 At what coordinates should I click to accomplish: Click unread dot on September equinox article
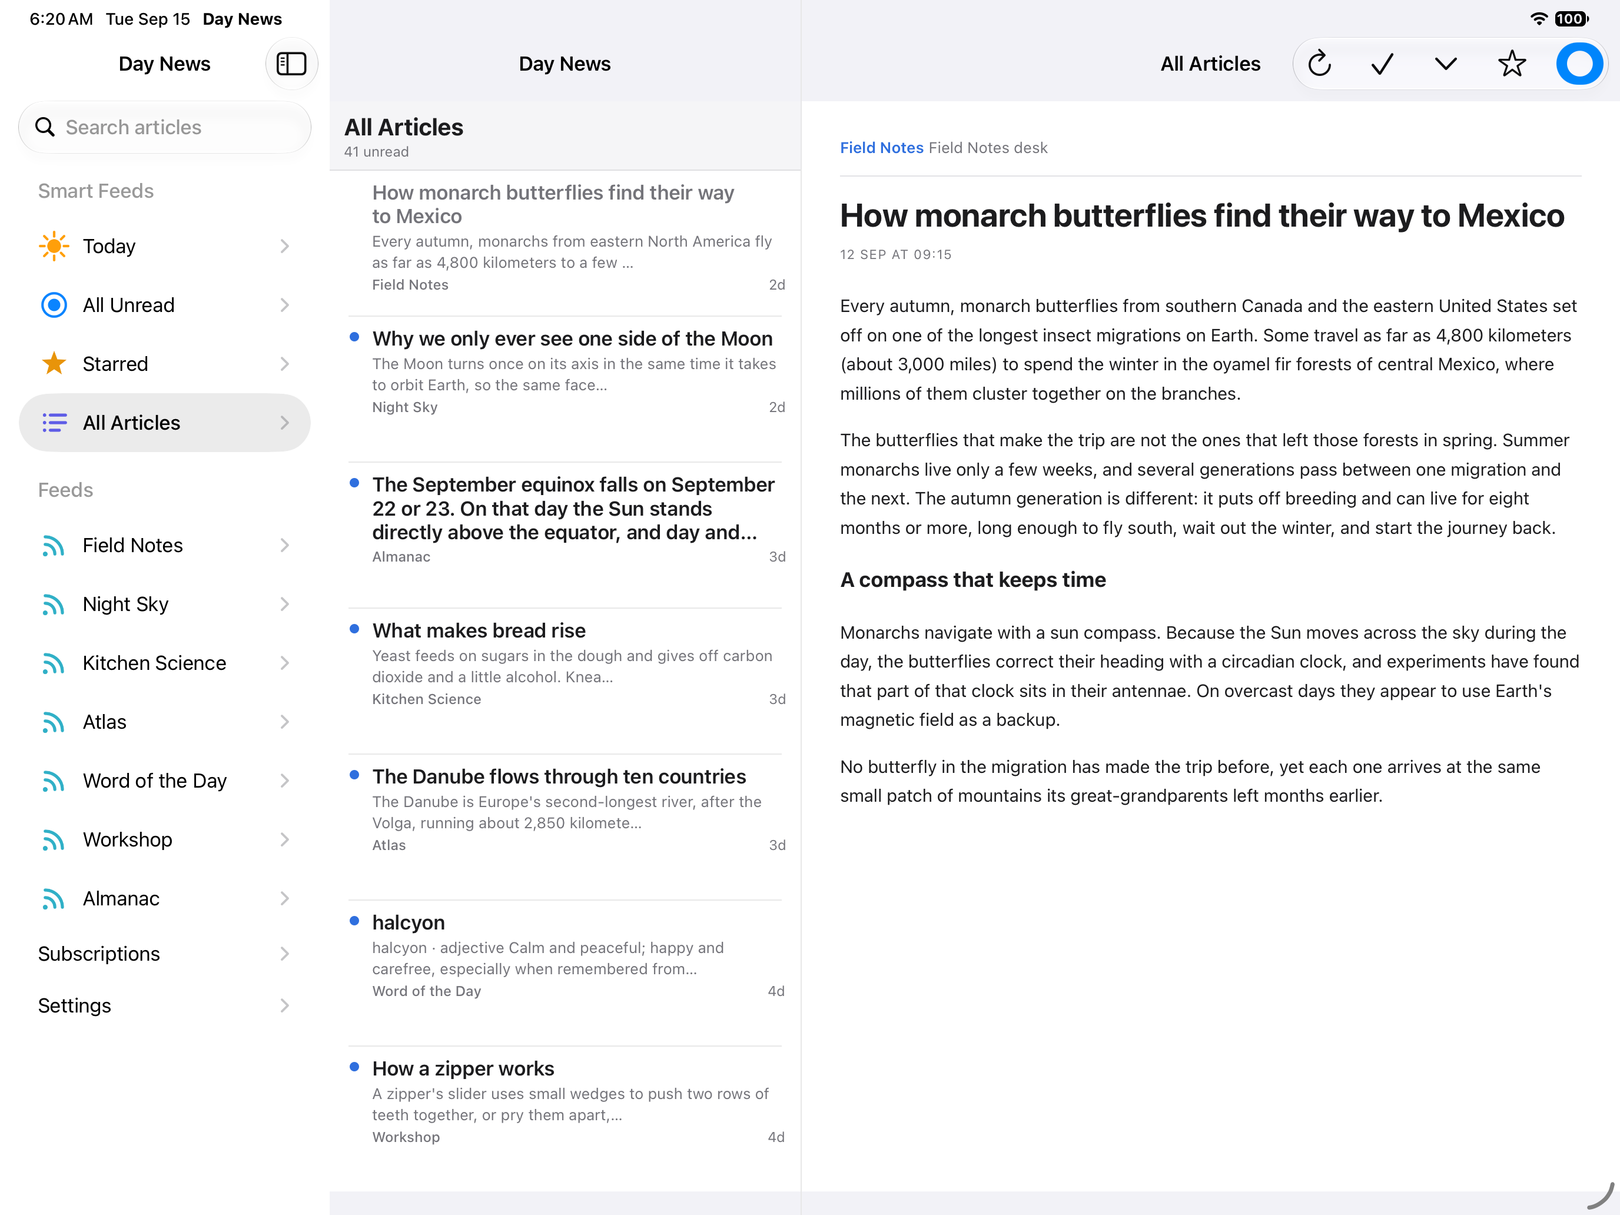click(x=354, y=483)
